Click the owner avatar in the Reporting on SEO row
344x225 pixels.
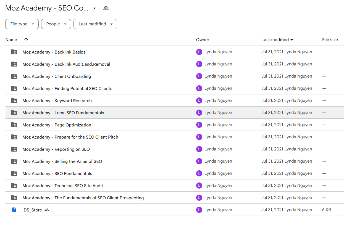pos(199,149)
